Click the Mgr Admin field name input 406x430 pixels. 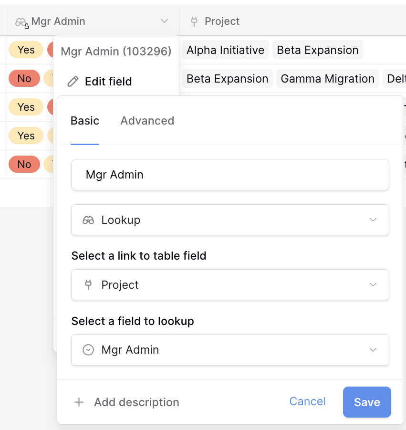click(x=230, y=175)
